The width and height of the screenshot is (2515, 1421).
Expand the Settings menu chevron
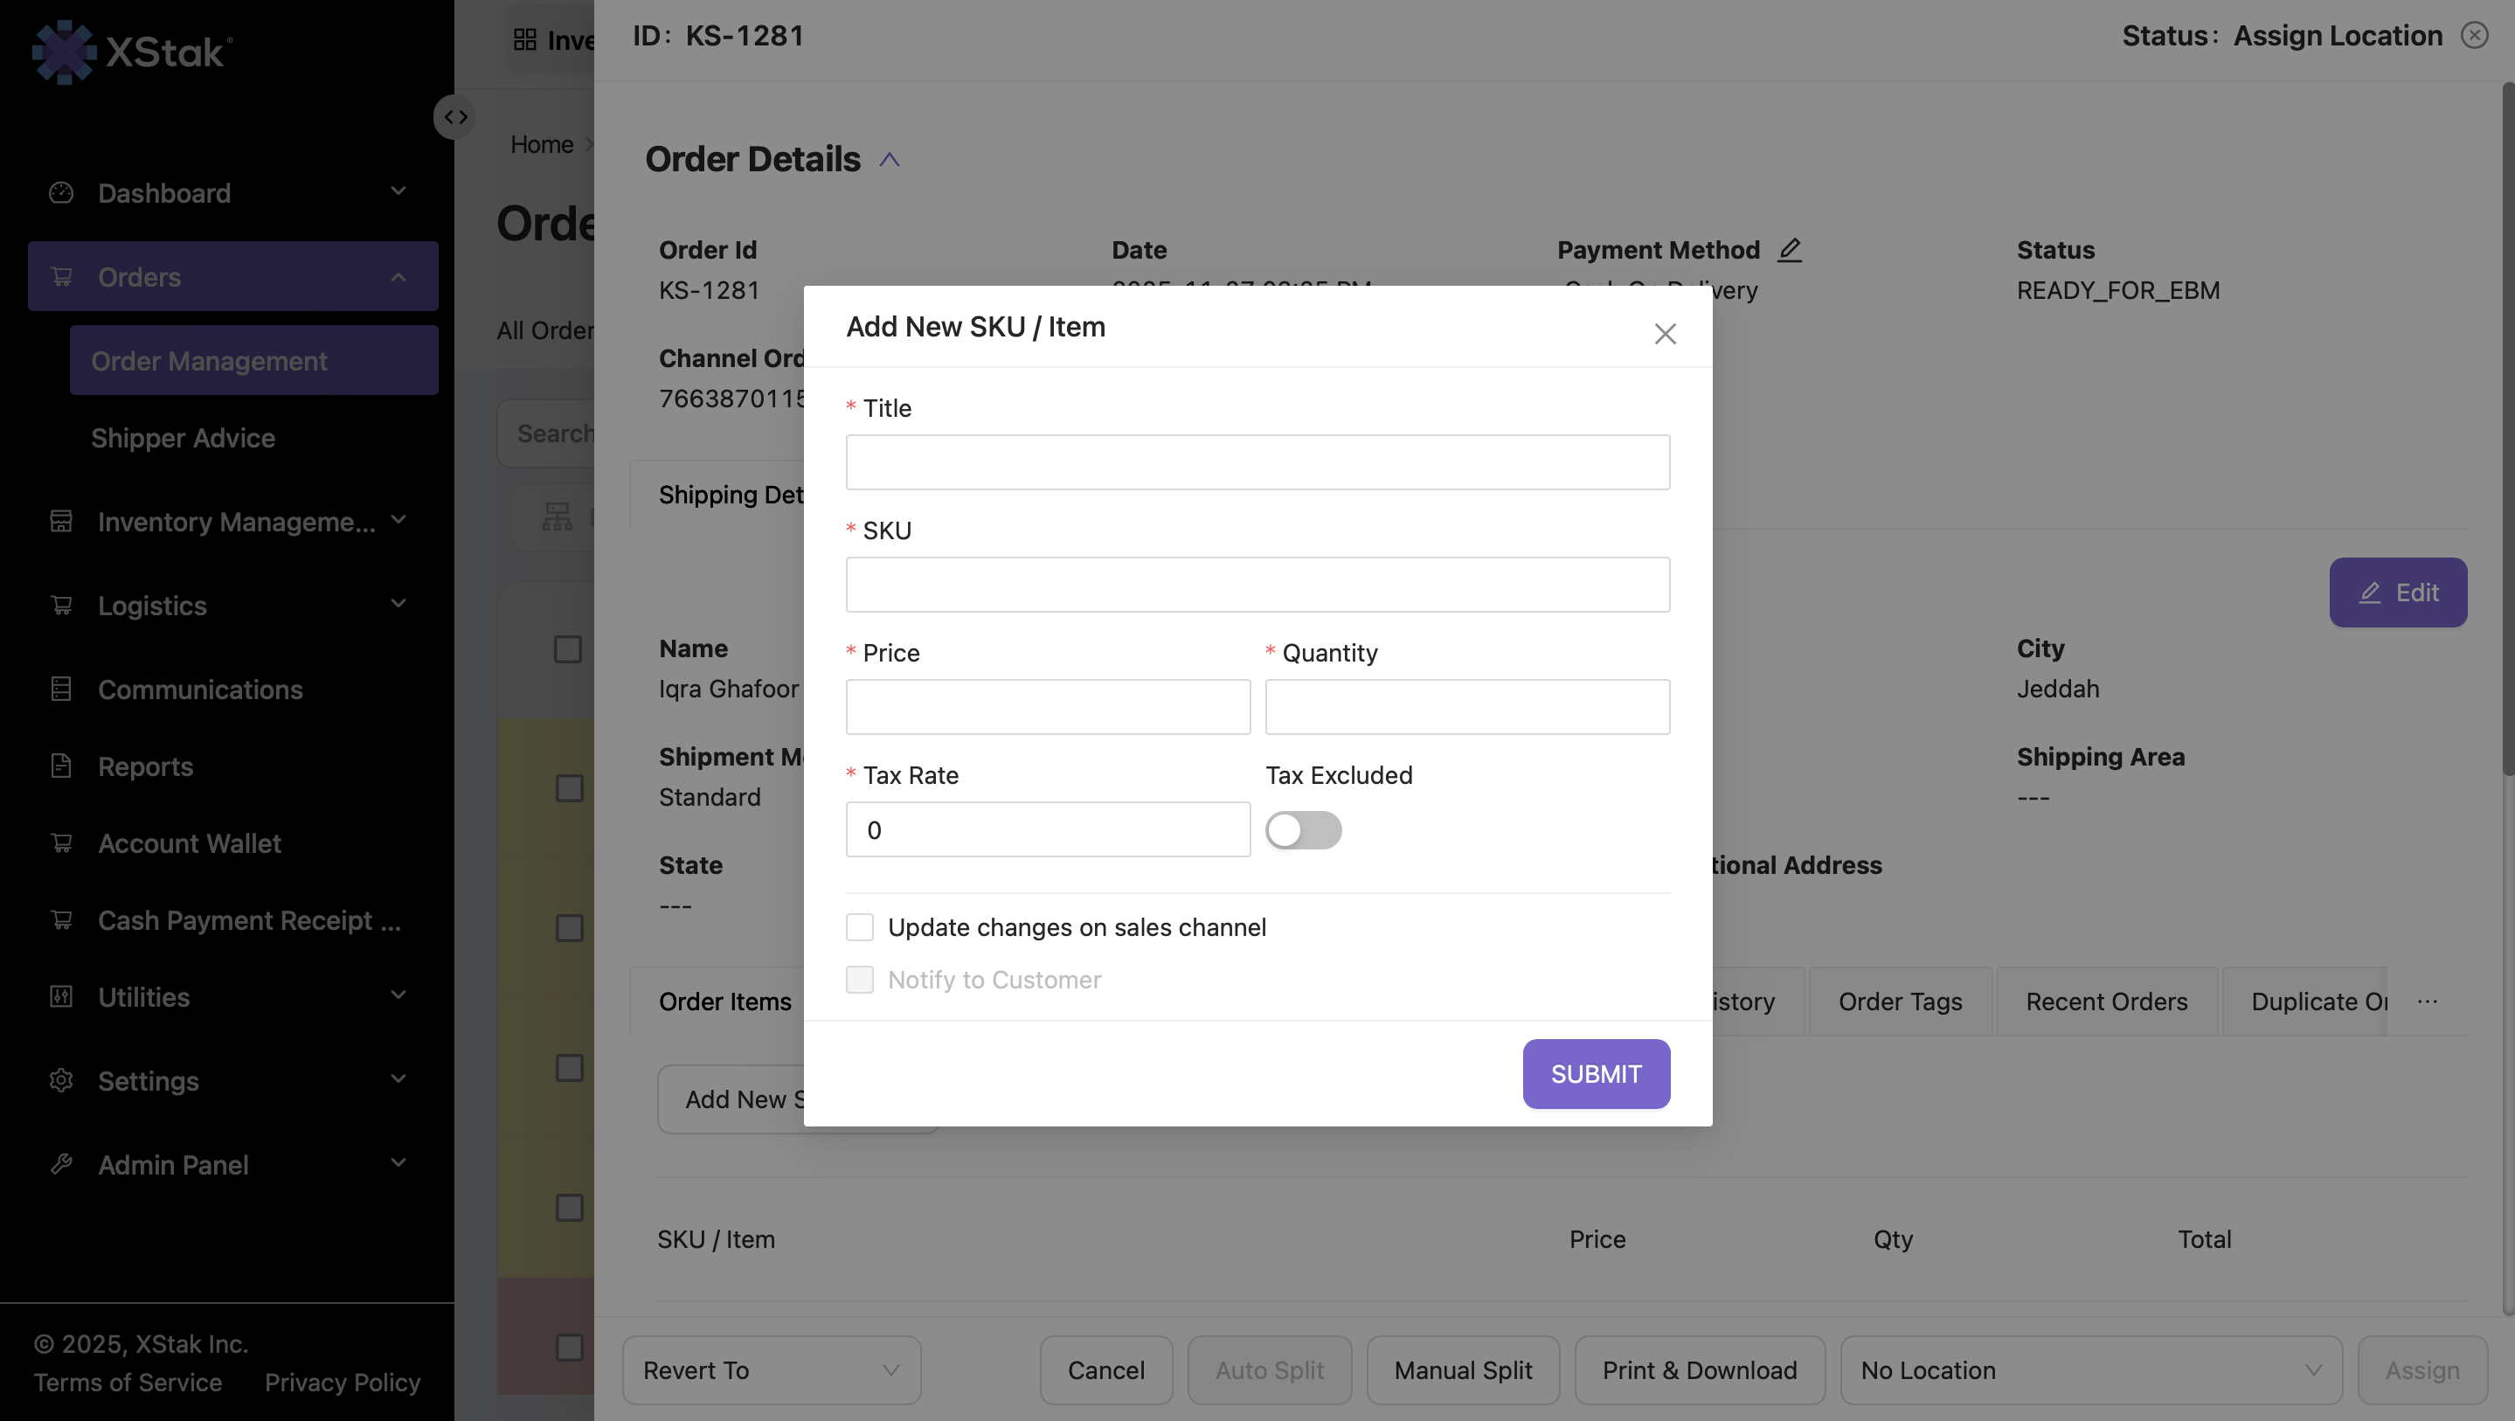pyautogui.click(x=398, y=1080)
